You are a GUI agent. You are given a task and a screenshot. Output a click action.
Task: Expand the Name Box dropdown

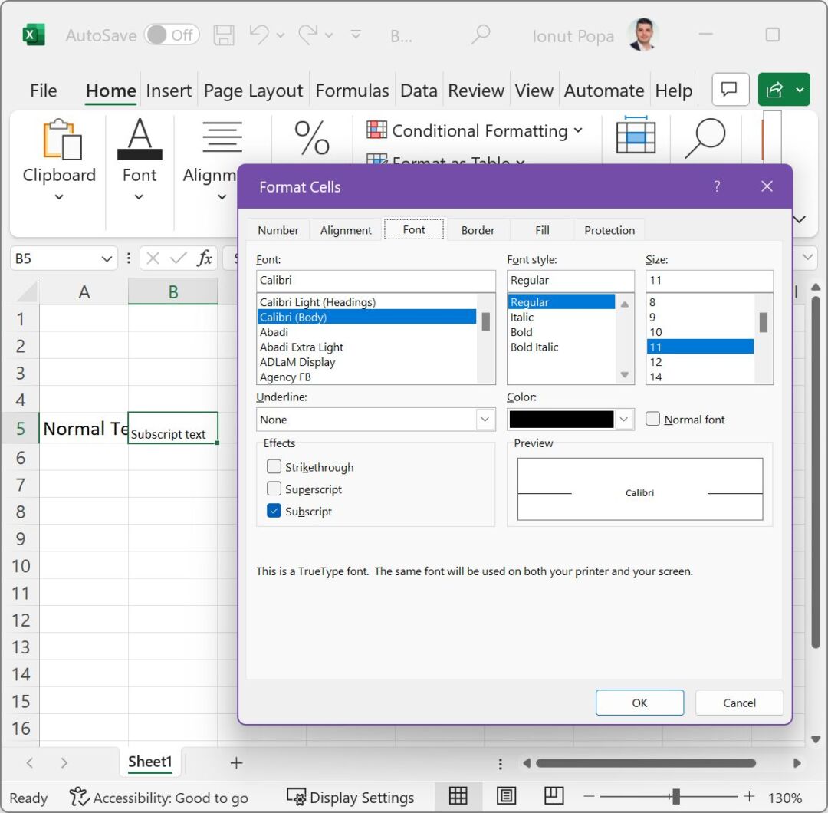(107, 258)
